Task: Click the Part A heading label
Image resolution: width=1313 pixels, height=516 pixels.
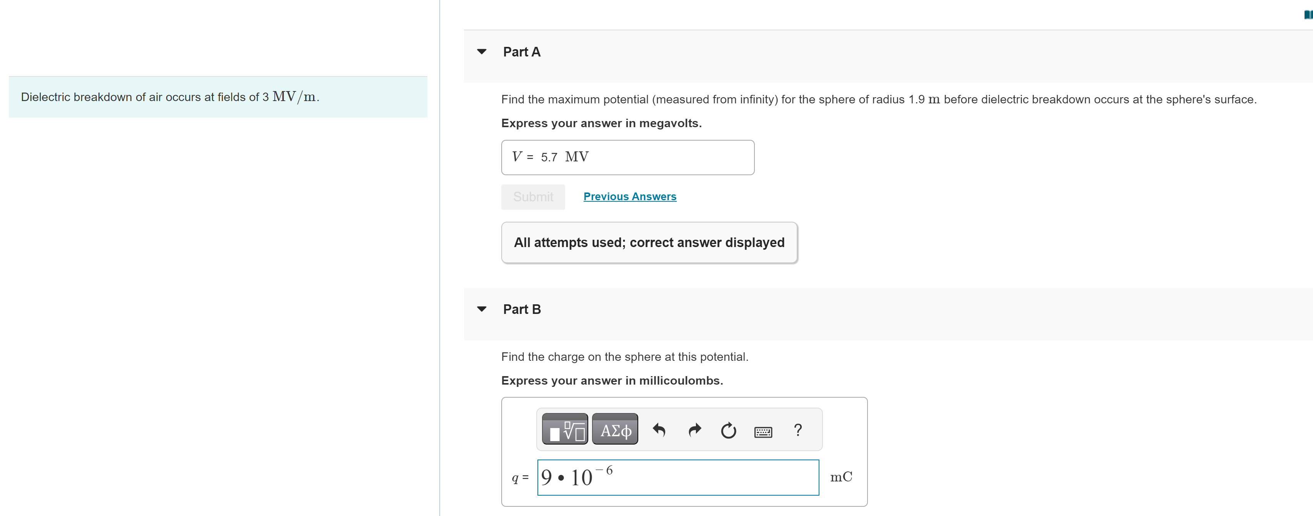Action: (x=521, y=51)
